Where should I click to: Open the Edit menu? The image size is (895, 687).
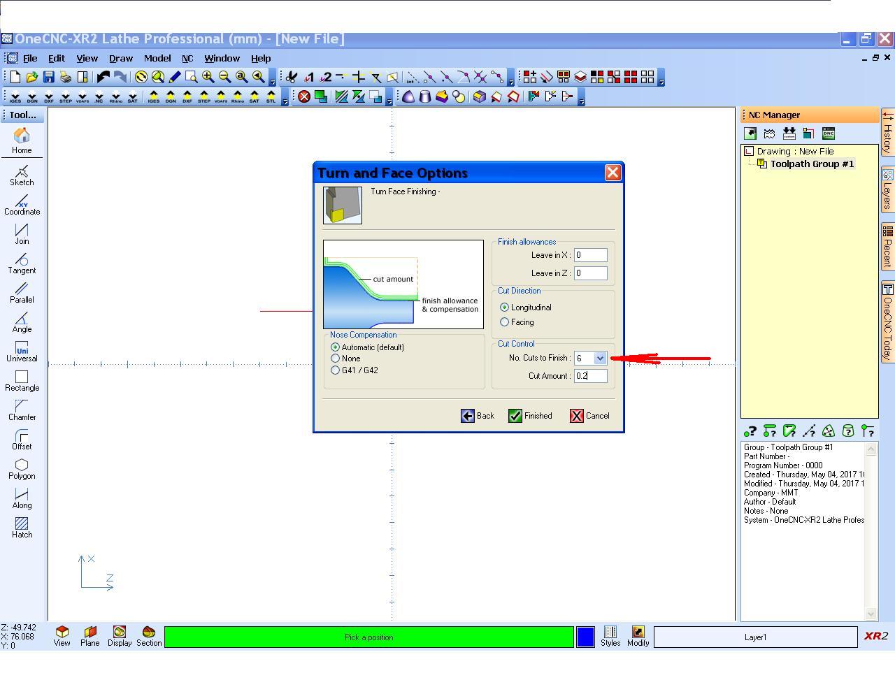(56, 59)
